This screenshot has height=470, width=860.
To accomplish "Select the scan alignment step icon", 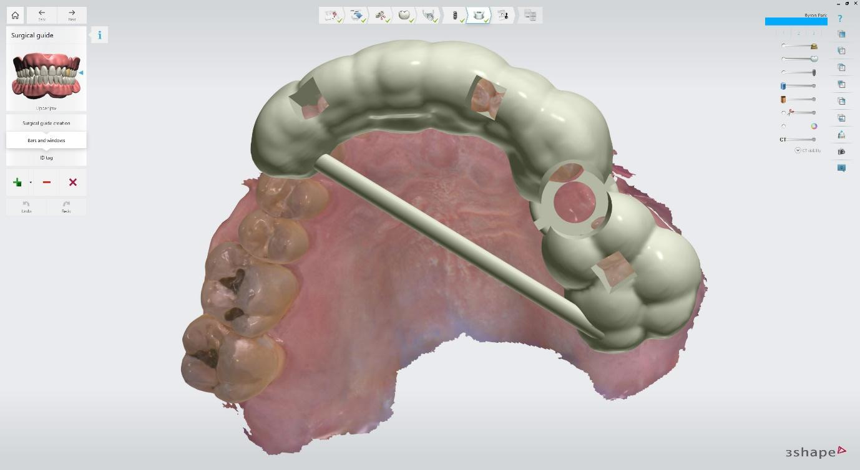I will (357, 15).
